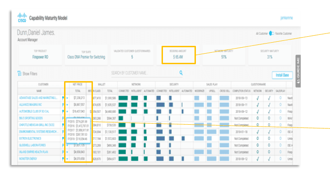Click Security circle icon for Glidewell Laboratories row
The height and width of the screenshot is (177, 330).
point(269,145)
